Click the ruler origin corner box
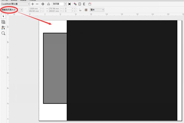 coord(8,15)
